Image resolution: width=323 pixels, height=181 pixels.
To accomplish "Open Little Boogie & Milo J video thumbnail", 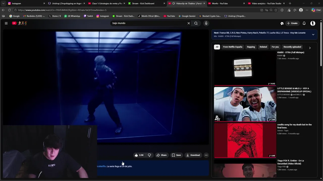I will pyautogui.click(x=245, y=104).
